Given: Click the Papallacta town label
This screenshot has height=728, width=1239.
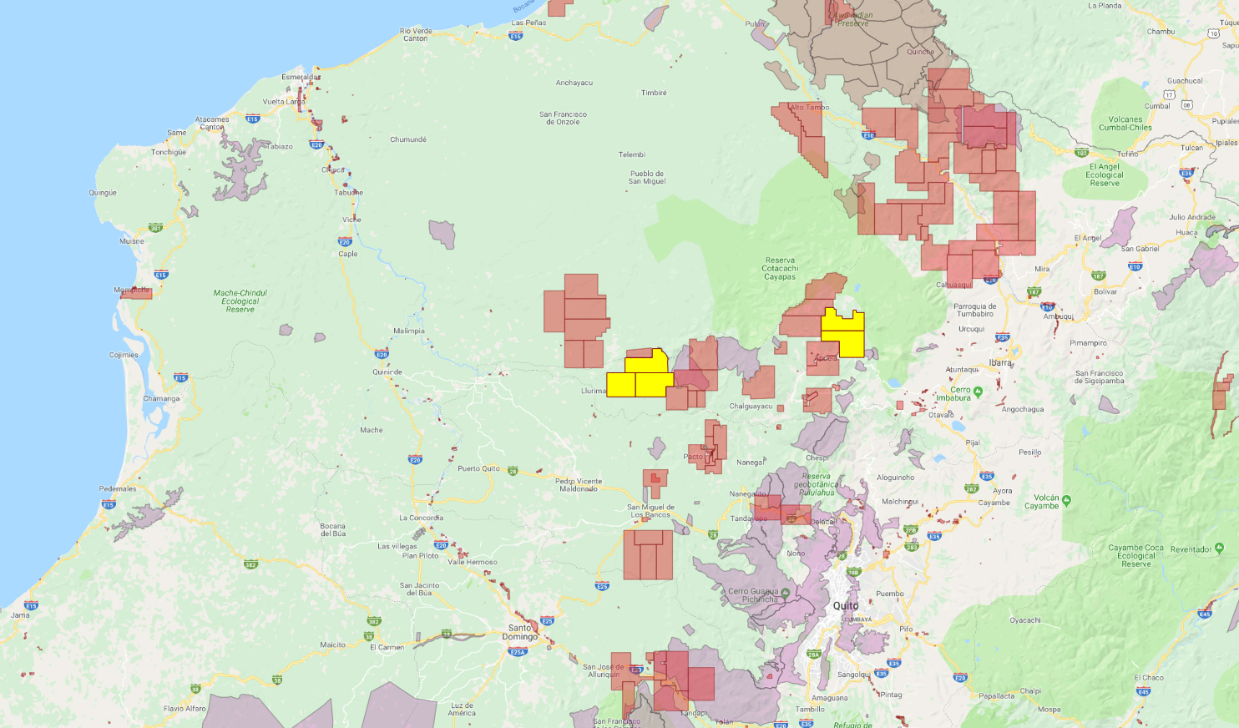Looking at the screenshot, I should pos(996,695).
